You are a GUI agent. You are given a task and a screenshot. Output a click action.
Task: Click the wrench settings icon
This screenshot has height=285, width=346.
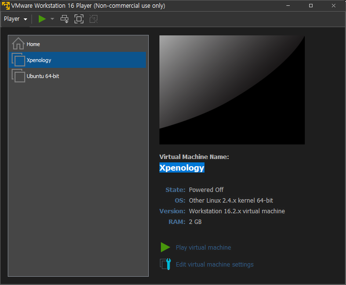coord(165,264)
